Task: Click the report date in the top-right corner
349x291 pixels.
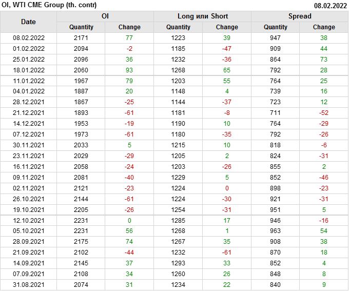Action: [330, 6]
